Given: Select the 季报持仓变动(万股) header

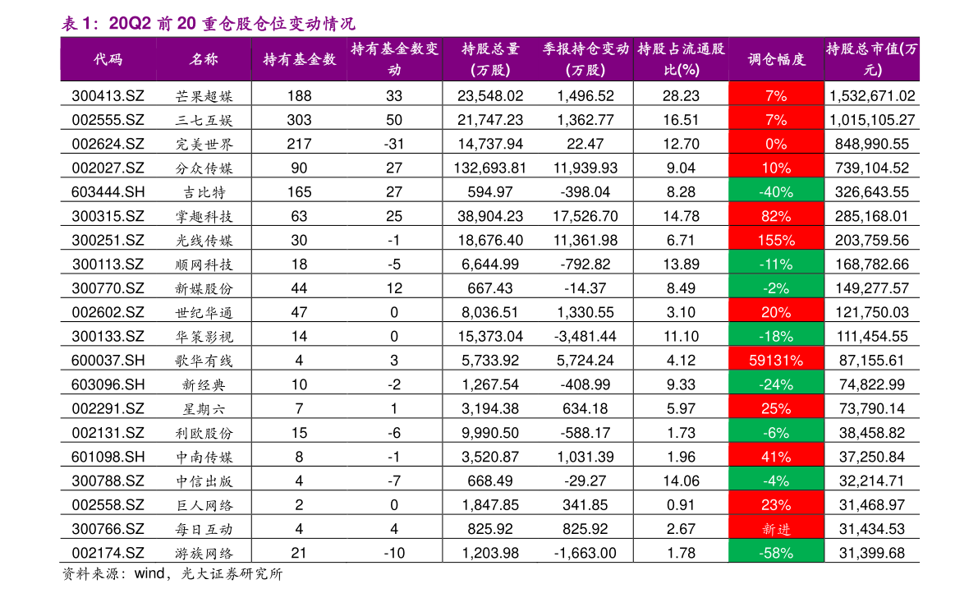Looking at the screenshot, I should pos(585,58).
